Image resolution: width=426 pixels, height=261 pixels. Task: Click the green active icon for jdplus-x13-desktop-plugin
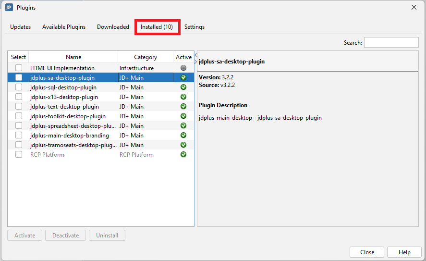click(183, 97)
